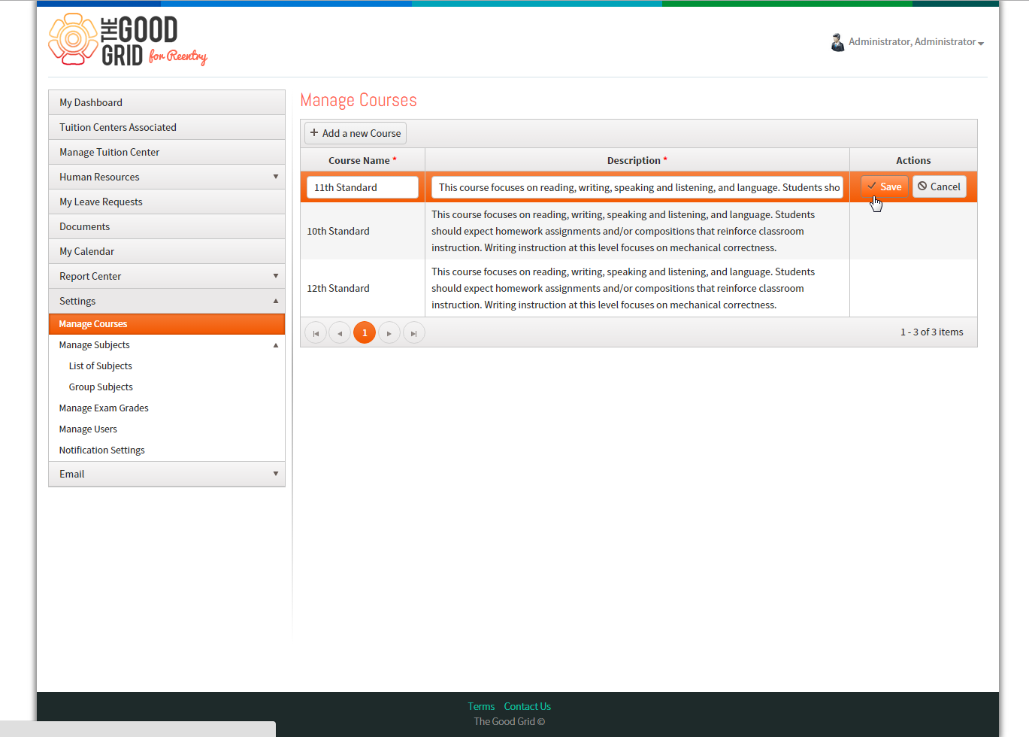Click Add a new Course button
The width and height of the screenshot is (1029, 737).
[356, 133]
